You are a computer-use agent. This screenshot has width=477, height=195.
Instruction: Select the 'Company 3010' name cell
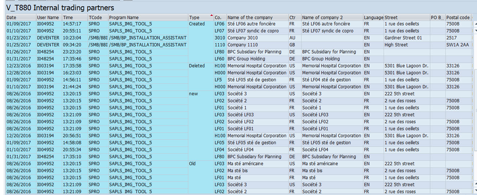tap(257, 38)
